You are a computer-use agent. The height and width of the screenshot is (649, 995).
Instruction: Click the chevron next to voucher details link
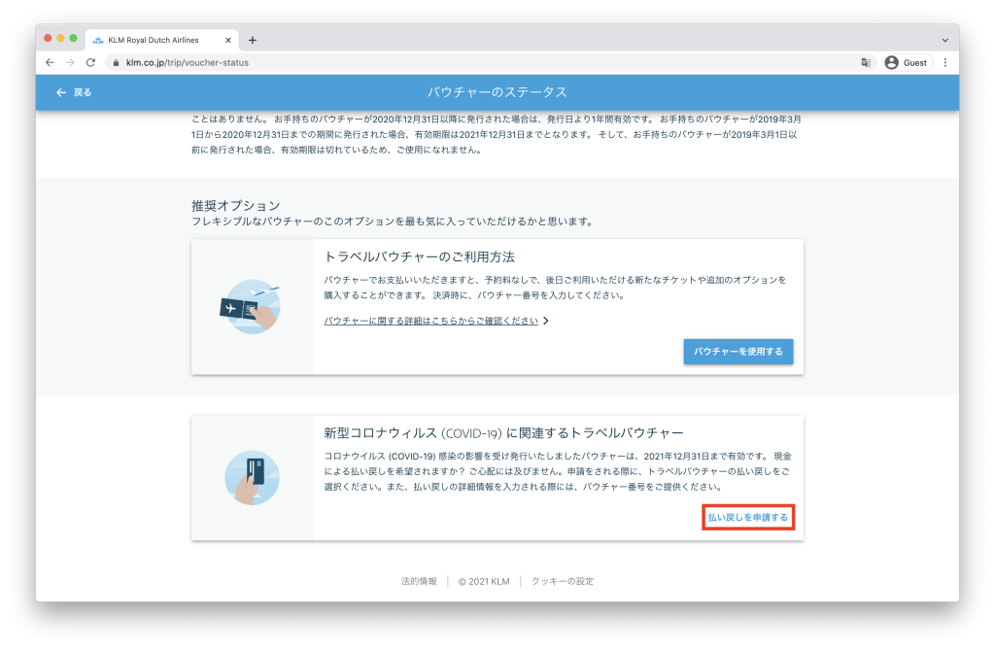coord(546,321)
